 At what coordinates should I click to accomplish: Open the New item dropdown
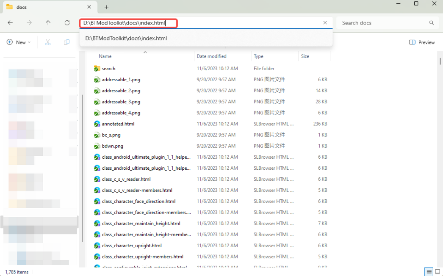pos(19,42)
